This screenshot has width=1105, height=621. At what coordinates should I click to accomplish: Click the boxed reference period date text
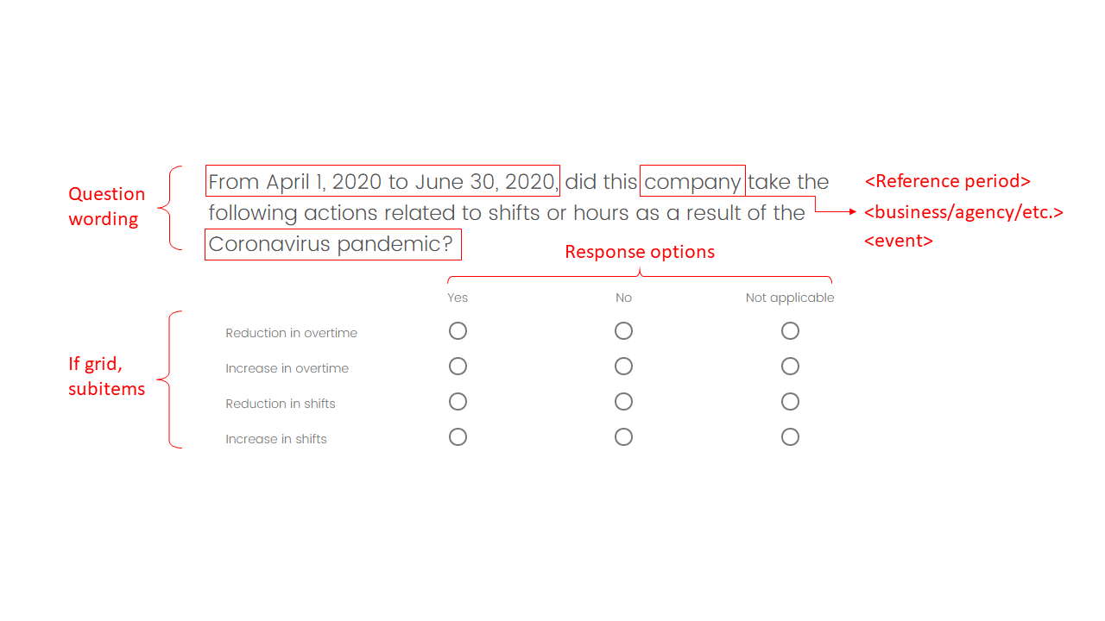click(x=382, y=181)
